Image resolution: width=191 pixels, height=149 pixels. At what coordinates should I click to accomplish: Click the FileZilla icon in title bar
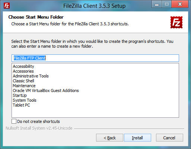click(x=7, y=6)
